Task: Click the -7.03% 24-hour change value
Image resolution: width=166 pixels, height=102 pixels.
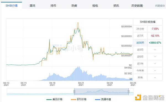Action: click(155, 29)
